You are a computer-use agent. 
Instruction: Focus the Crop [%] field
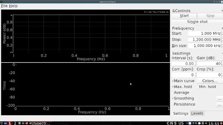209,75
